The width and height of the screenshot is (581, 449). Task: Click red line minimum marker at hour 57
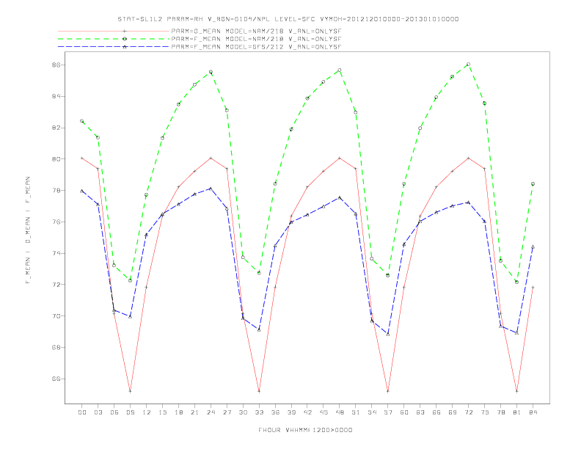point(388,391)
